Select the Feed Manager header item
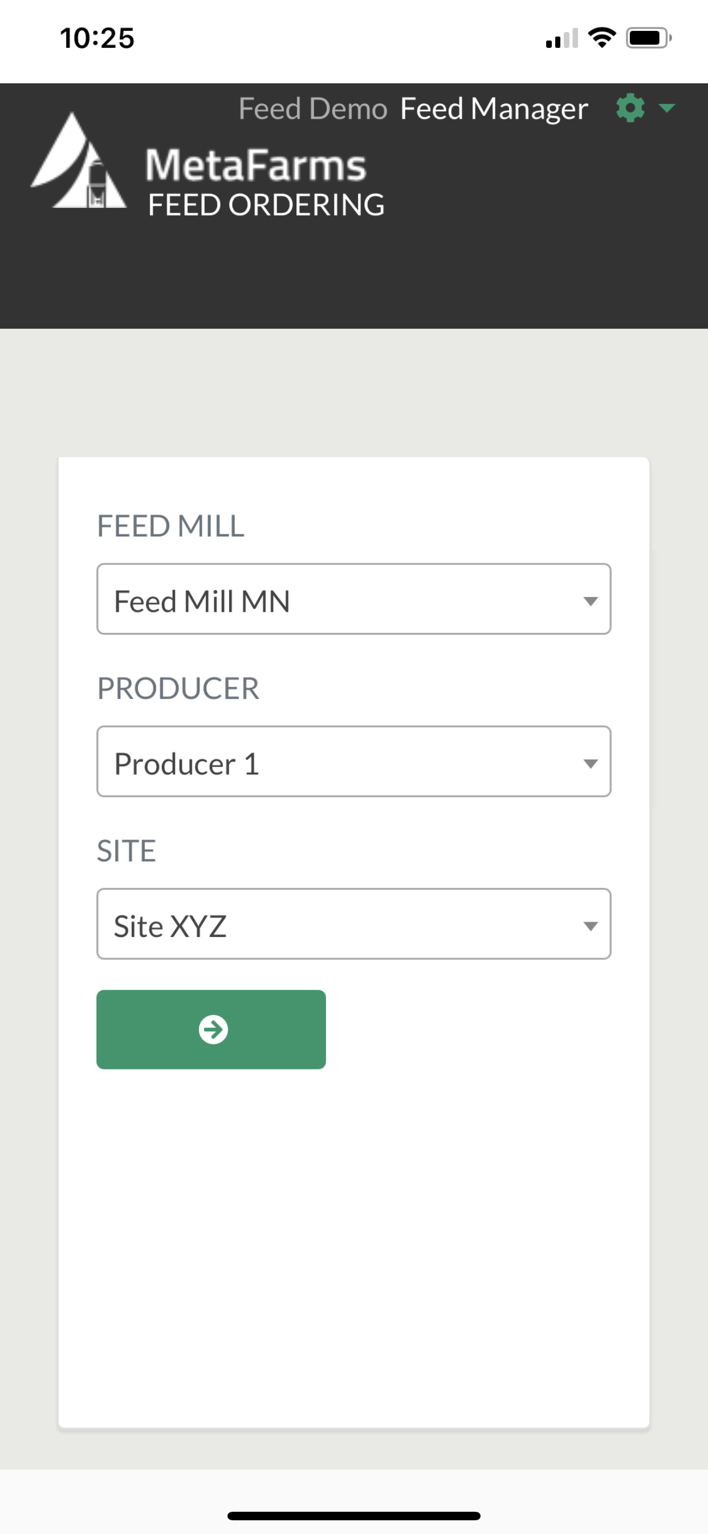This screenshot has width=708, height=1534. (x=494, y=109)
